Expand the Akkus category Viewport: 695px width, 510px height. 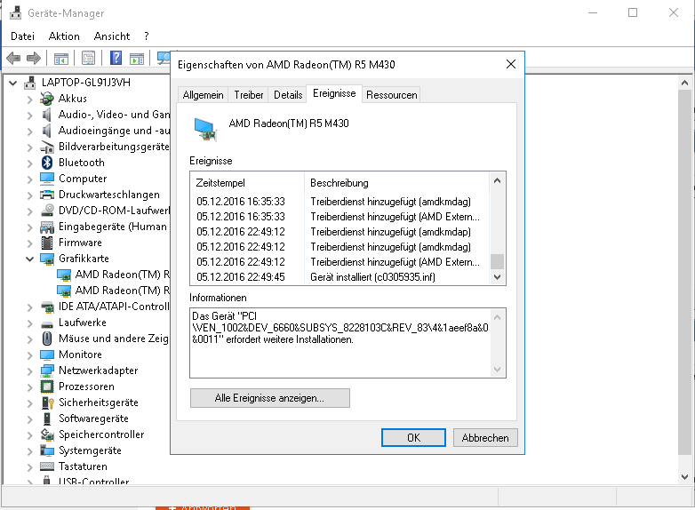29,100
